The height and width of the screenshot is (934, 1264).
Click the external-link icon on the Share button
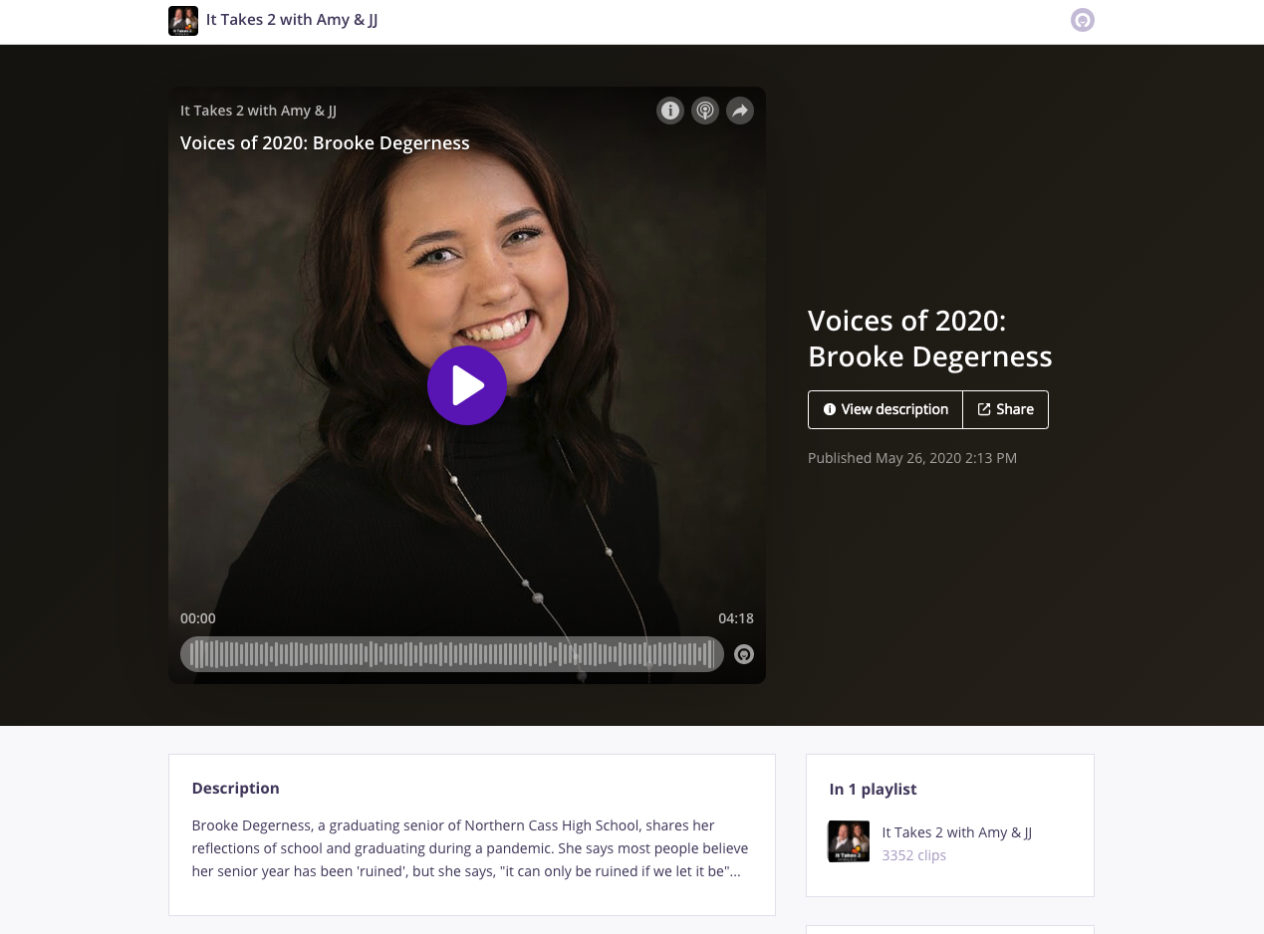click(x=983, y=409)
